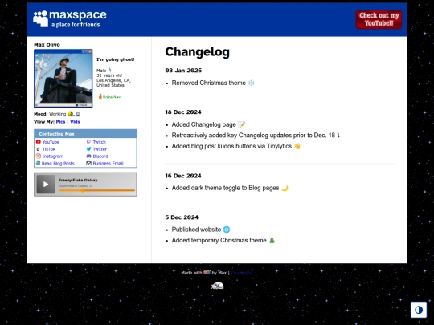The image size is (434, 325).
Task: Adjust the music player progress slider
Action: (96, 190)
